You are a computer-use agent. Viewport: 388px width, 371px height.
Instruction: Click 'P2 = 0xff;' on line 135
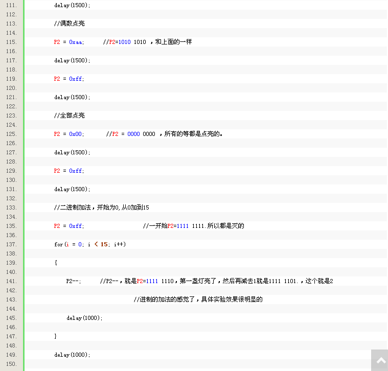point(69,226)
